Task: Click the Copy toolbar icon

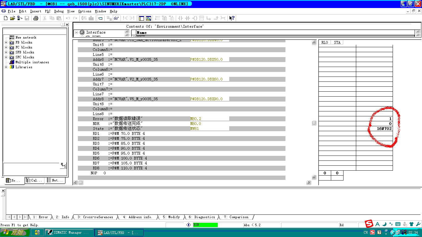Action: pyautogui.click(x=52, y=18)
